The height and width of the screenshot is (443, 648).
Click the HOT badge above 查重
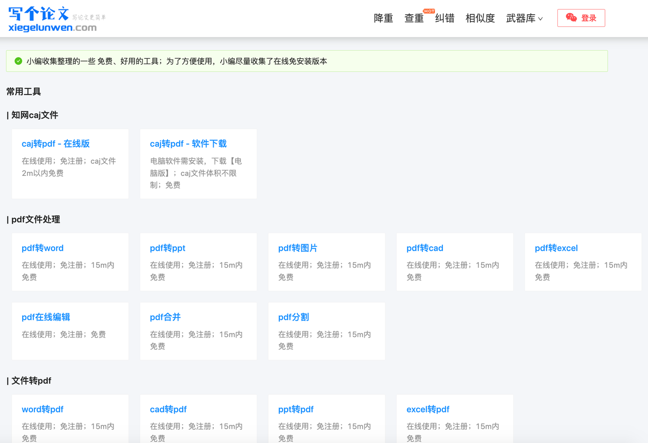[x=428, y=10]
